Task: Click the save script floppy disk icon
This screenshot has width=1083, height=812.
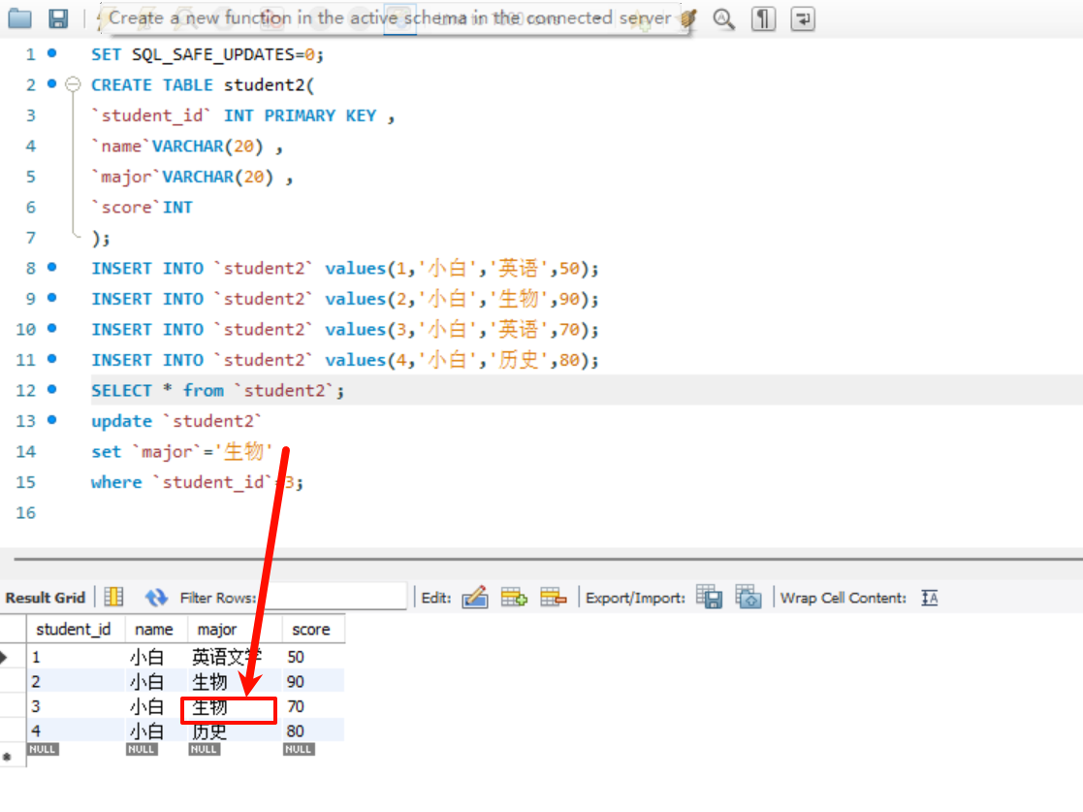Action: coord(58,18)
